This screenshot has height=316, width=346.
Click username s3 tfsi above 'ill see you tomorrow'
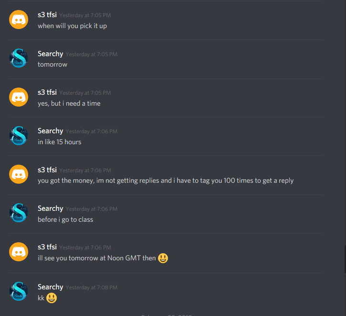point(47,247)
